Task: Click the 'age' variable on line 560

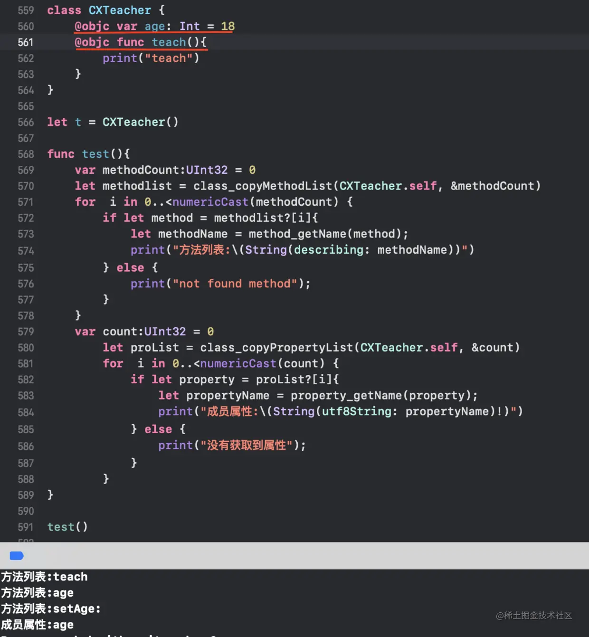Action: [155, 26]
